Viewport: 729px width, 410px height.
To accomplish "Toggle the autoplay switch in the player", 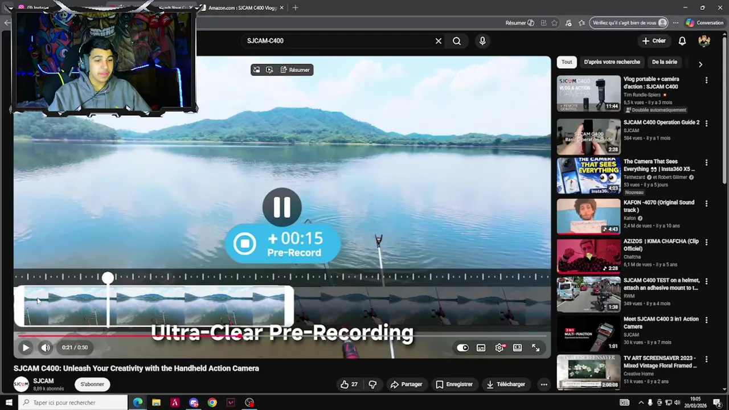I will click(463, 348).
